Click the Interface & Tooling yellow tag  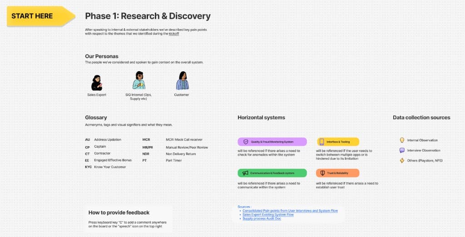click(338, 142)
